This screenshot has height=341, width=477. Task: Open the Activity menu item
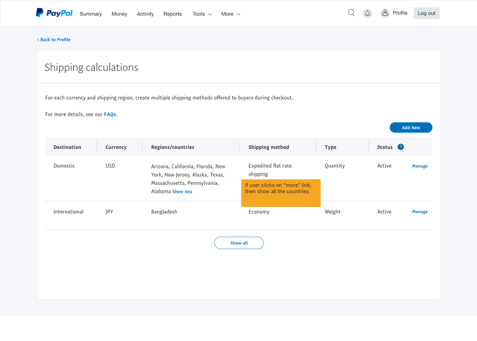pyautogui.click(x=145, y=14)
